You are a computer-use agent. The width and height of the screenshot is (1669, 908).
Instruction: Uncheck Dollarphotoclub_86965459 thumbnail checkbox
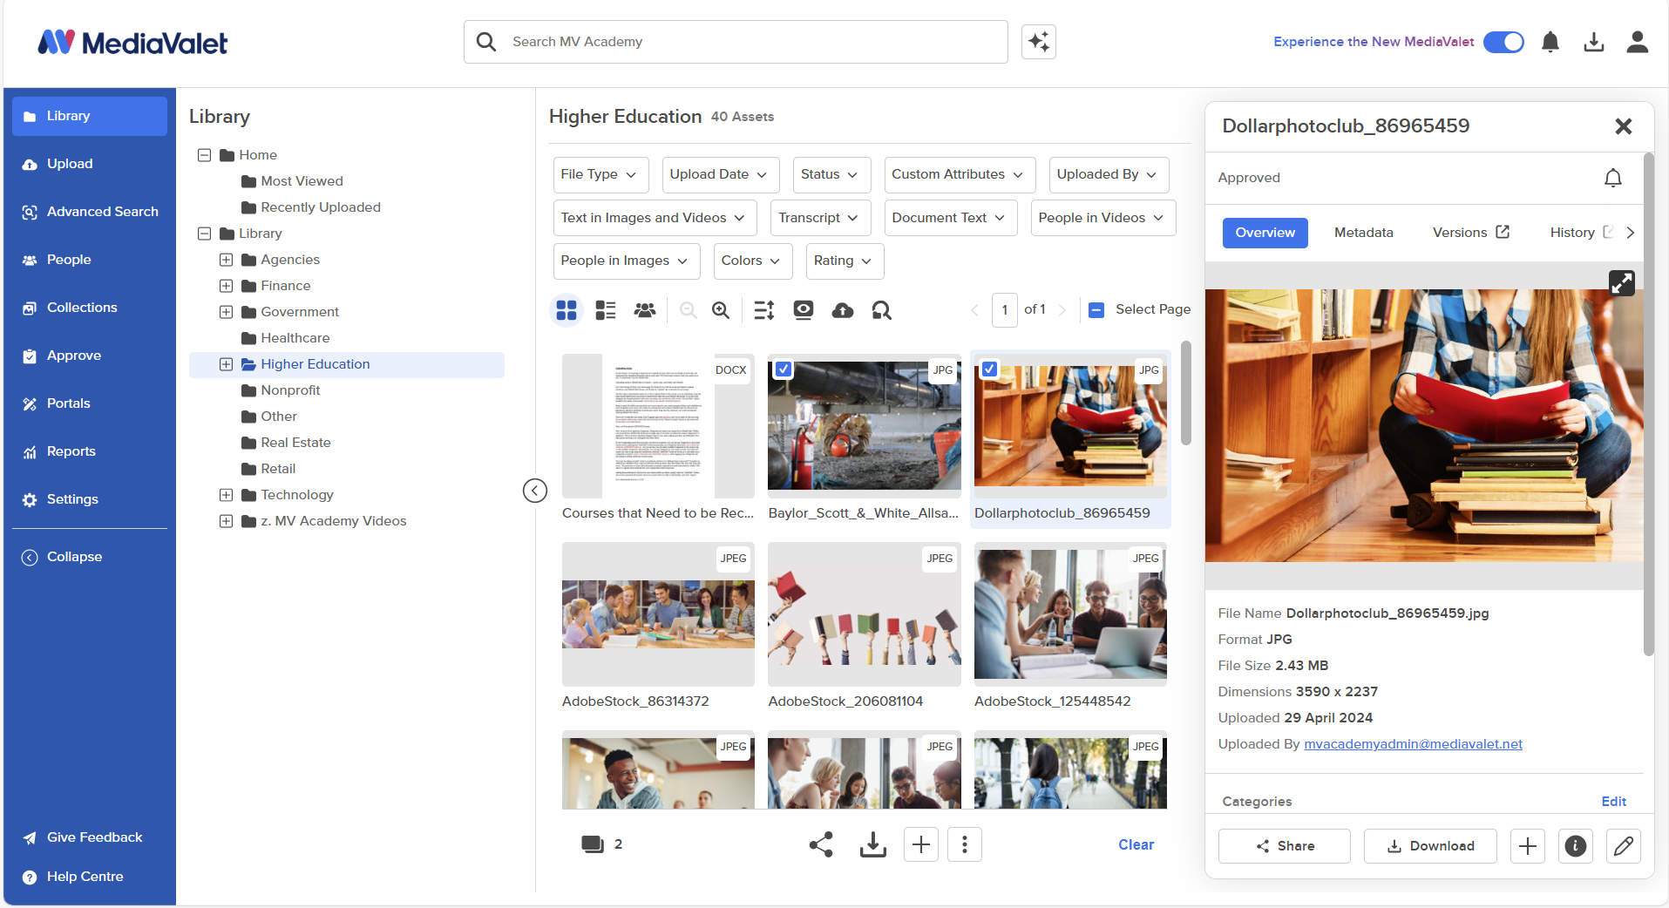pos(989,369)
